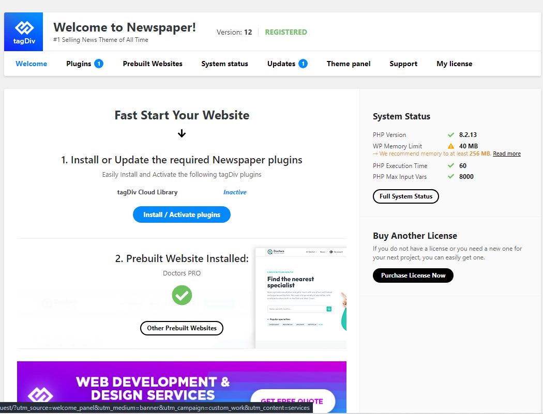This screenshot has height=414, width=543.
Task: Click the 8000 max input vars value
Action: tap(466, 177)
